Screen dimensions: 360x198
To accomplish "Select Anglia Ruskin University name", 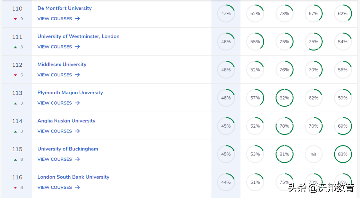I will pos(66,121).
